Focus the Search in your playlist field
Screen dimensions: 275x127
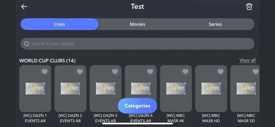pyautogui.click(x=137, y=44)
